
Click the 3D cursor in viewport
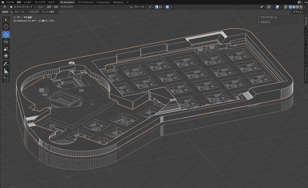[x=106, y=140]
